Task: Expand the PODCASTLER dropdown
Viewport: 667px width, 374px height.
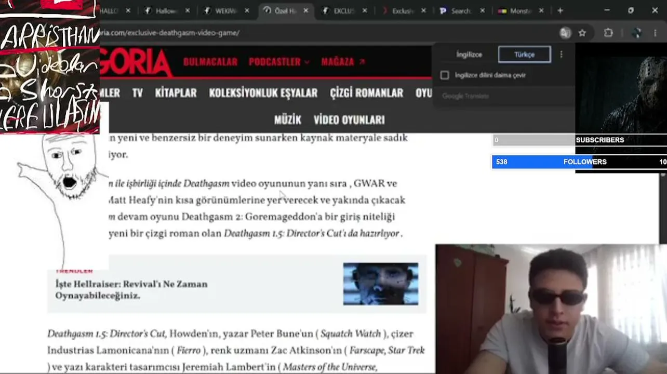Action: tap(279, 62)
